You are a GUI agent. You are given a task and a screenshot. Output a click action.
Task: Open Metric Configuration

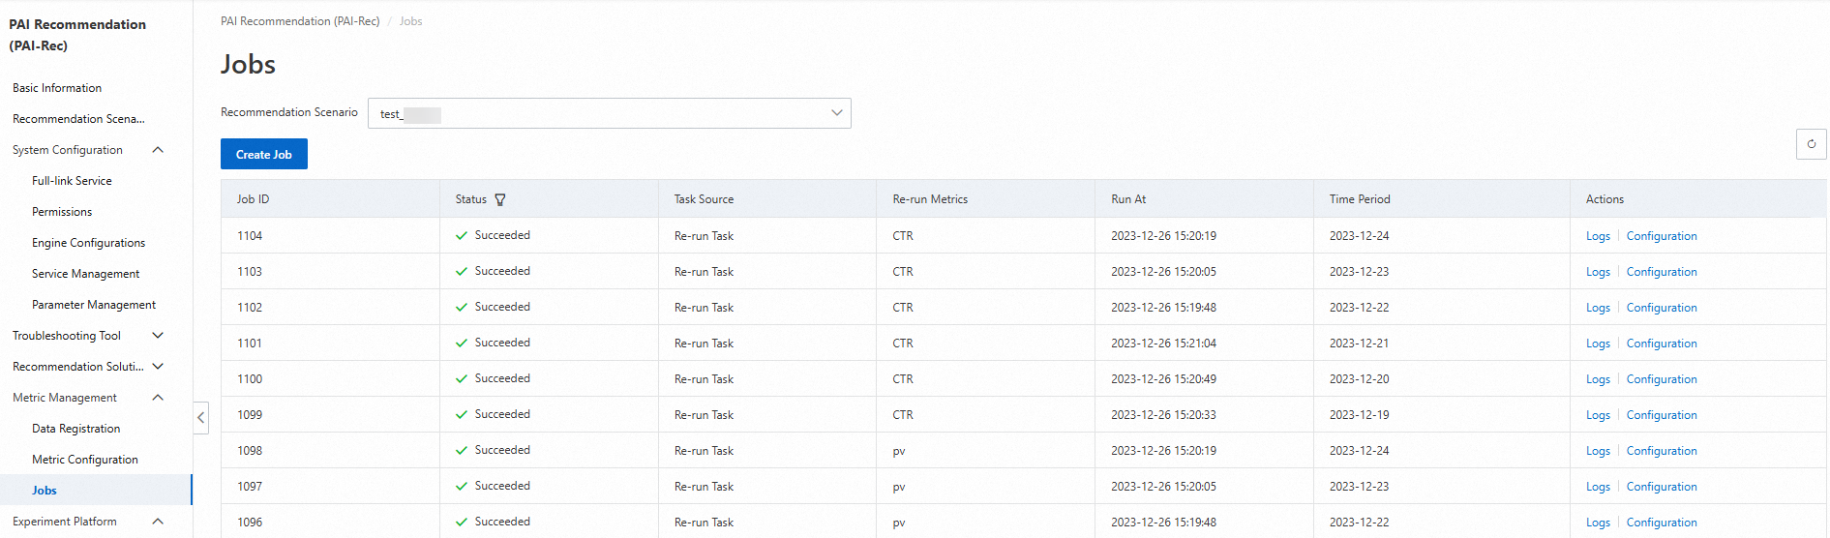coord(85,460)
